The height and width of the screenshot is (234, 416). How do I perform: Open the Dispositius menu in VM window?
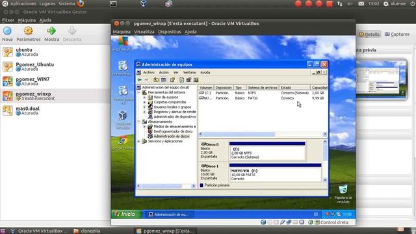point(169,32)
